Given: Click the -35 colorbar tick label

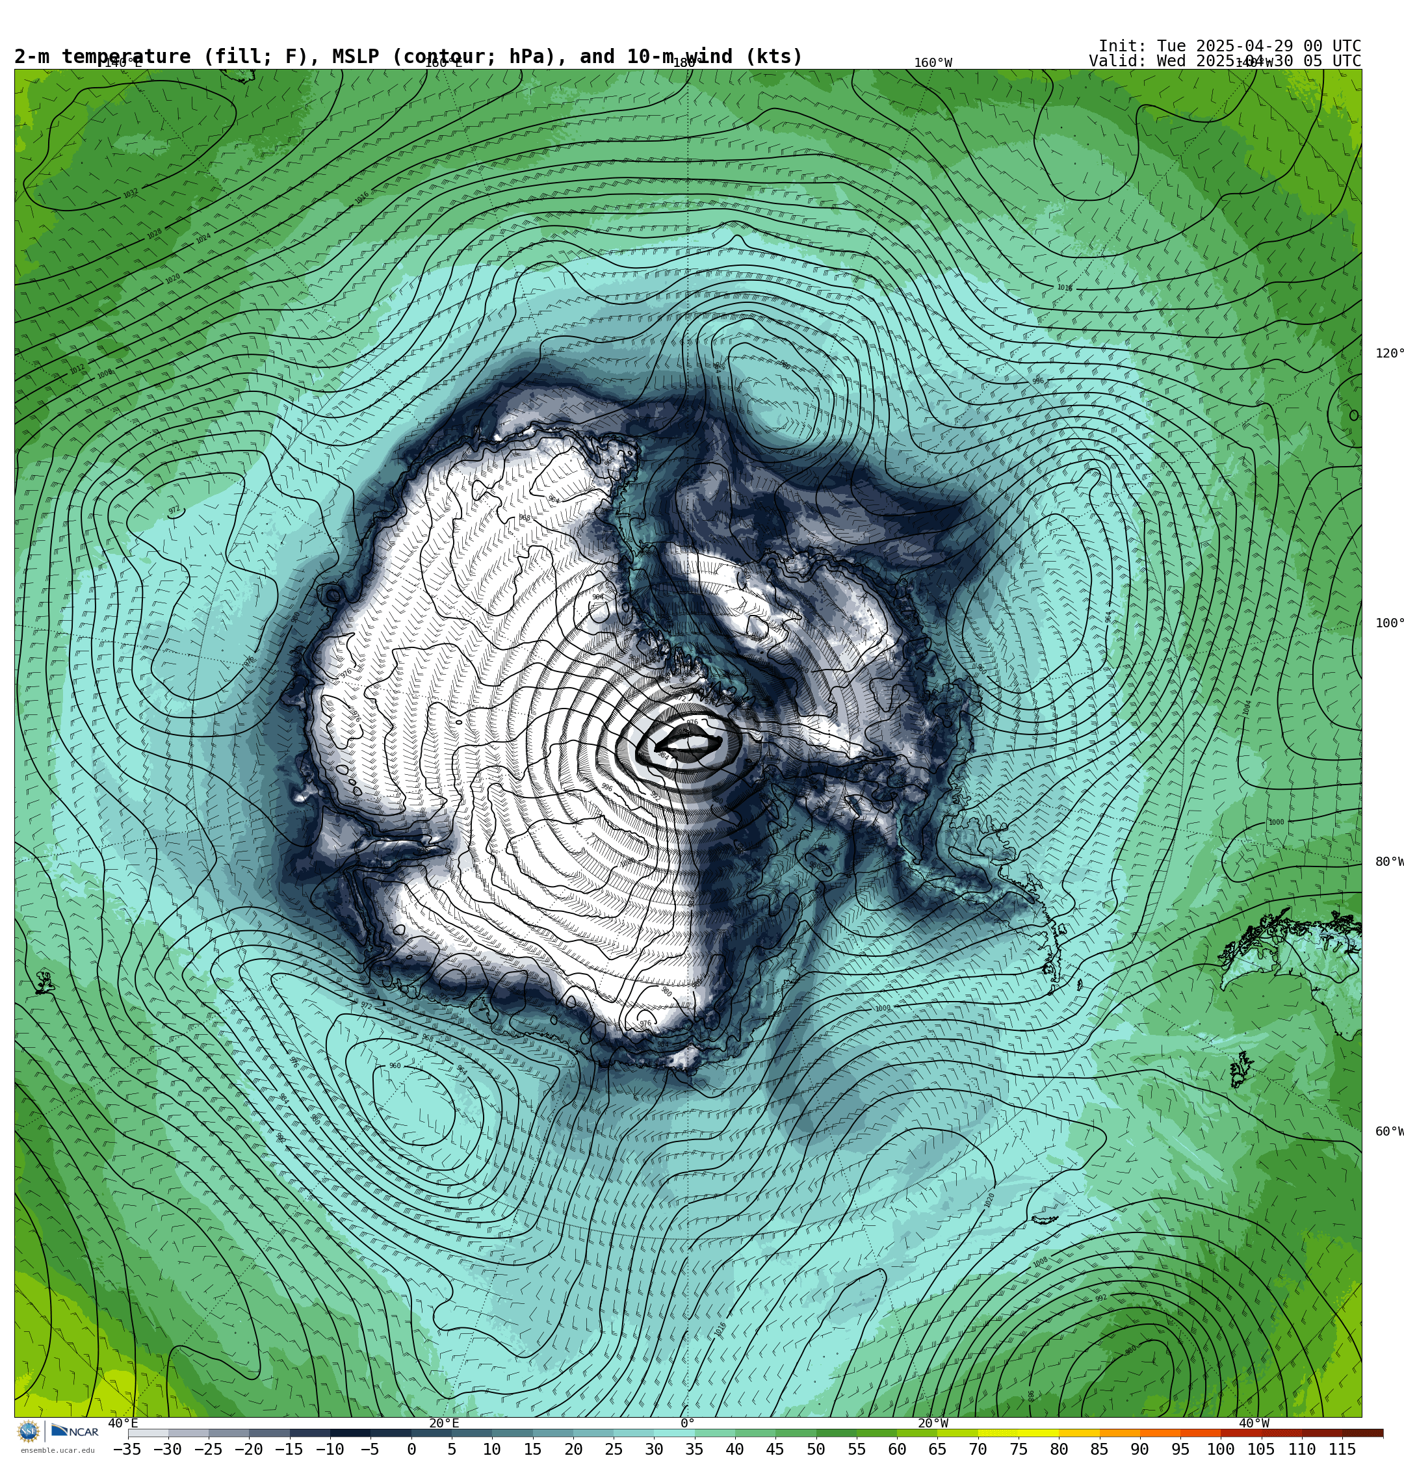Looking at the screenshot, I should click(127, 1449).
